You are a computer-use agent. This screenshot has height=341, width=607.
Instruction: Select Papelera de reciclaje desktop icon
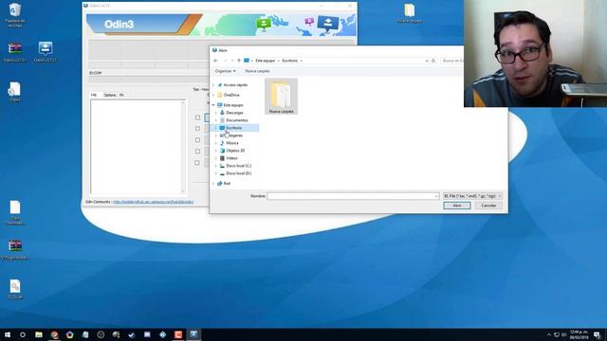pyautogui.click(x=15, y=15)
